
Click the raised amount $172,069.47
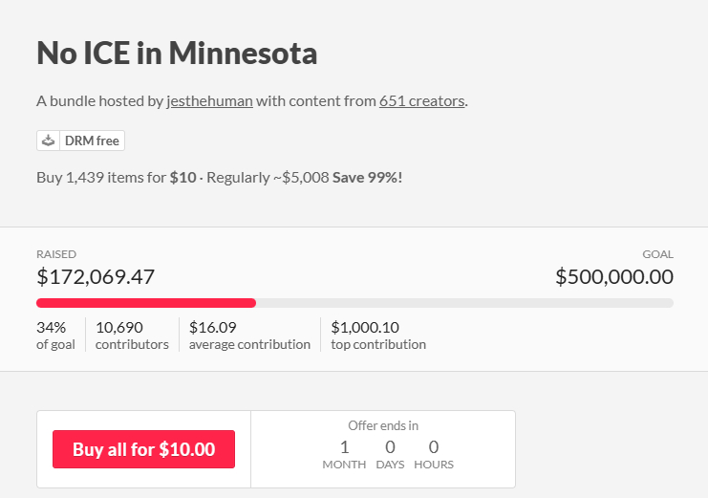tap(96, 277)
